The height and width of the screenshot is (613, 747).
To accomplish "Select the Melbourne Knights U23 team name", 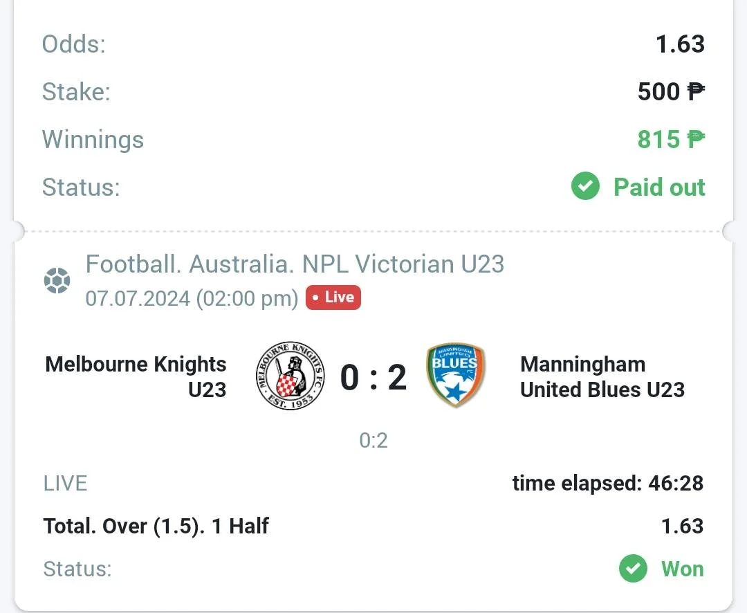I will coord(136,376).
